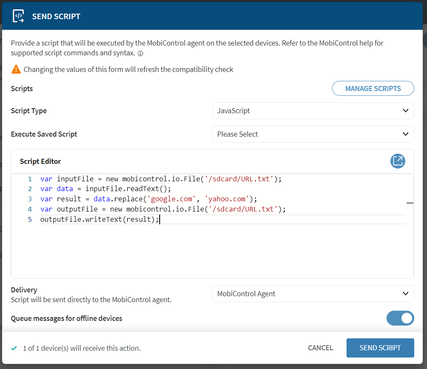Open script editor in pop-out window

pyautogui.click(x=398, y=161)
